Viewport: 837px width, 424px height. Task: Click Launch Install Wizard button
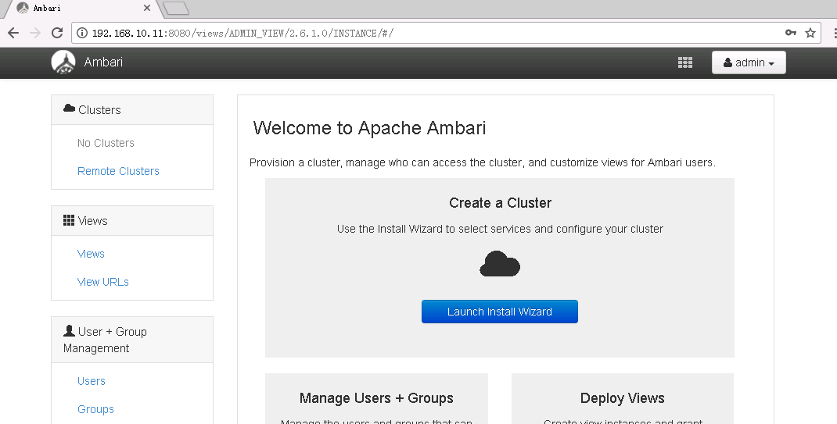(500, 312)
